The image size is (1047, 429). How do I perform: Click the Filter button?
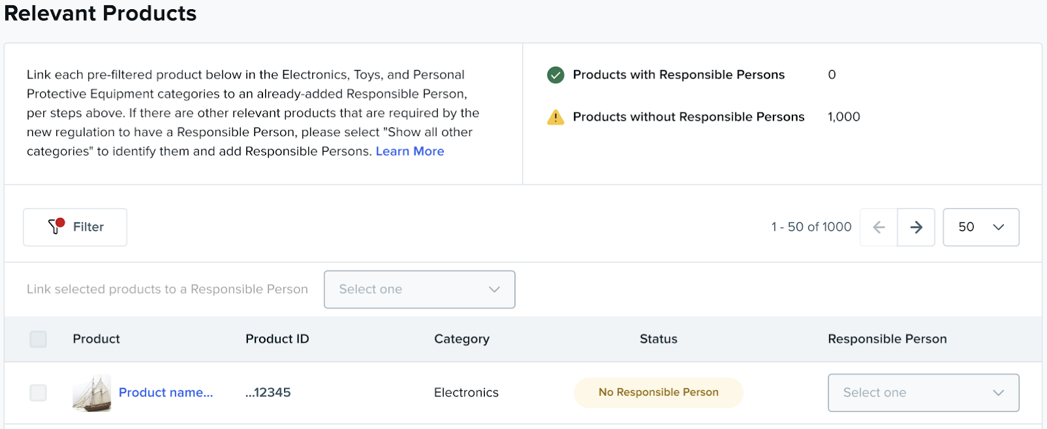[75, 227]
